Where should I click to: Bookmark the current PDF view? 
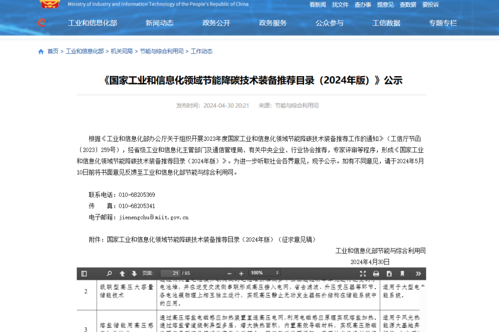tap(402, 273)
